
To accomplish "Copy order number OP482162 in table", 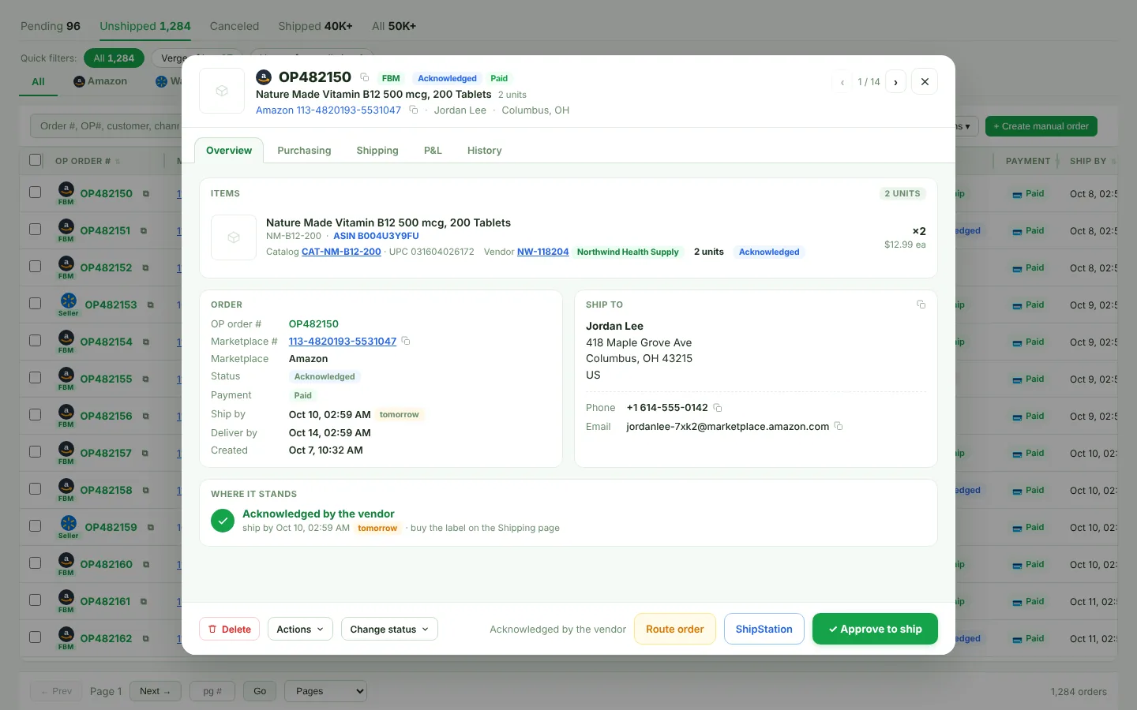I will (145, 639).
